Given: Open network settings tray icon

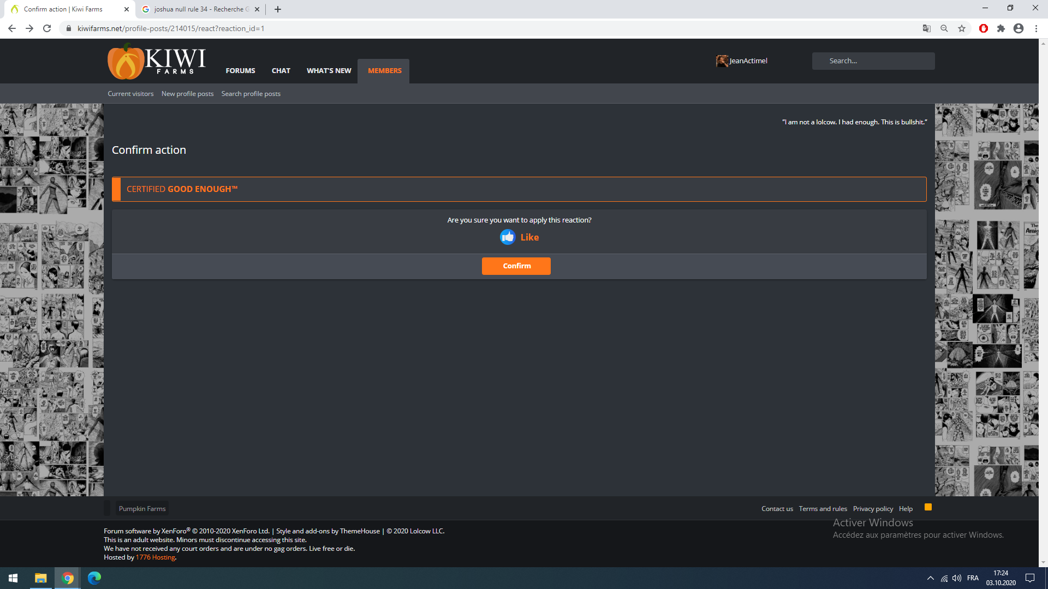Looking at the screenshot, I should click(x=944, y=578).
